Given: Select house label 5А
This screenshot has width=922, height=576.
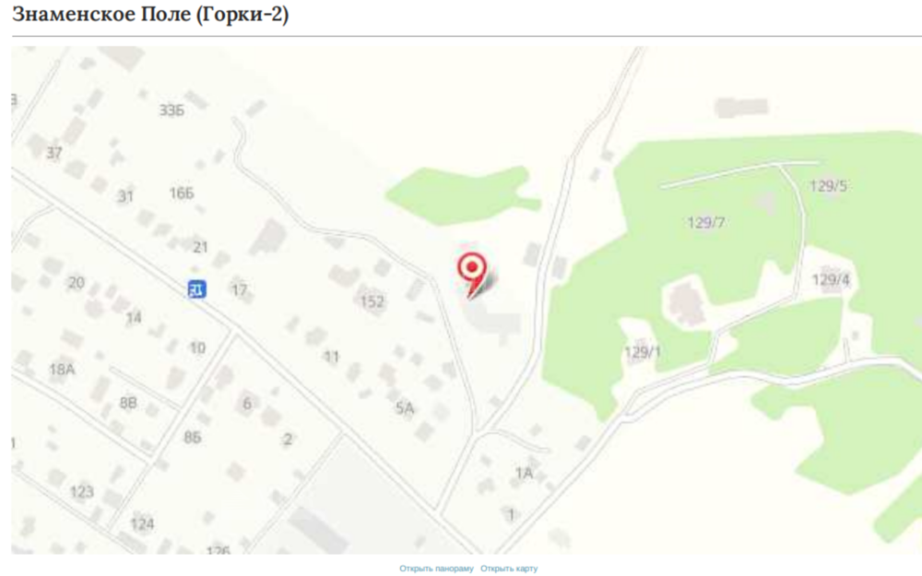Looking at the screenshot, I should point(405,408).
